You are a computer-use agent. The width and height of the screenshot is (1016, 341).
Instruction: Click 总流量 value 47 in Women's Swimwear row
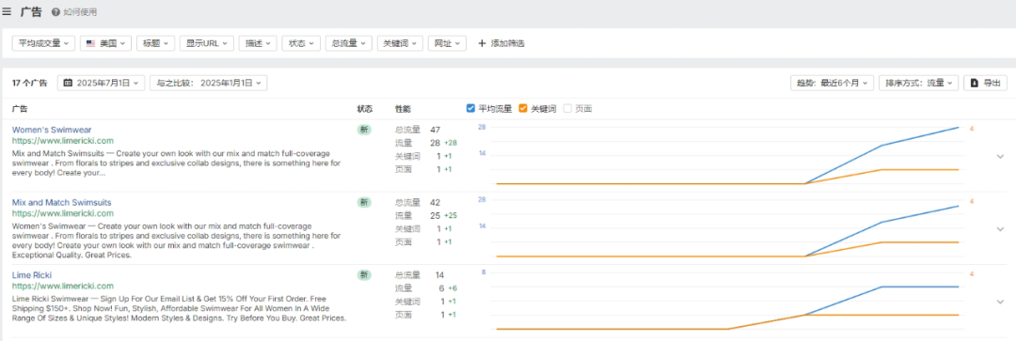point(436,130)
